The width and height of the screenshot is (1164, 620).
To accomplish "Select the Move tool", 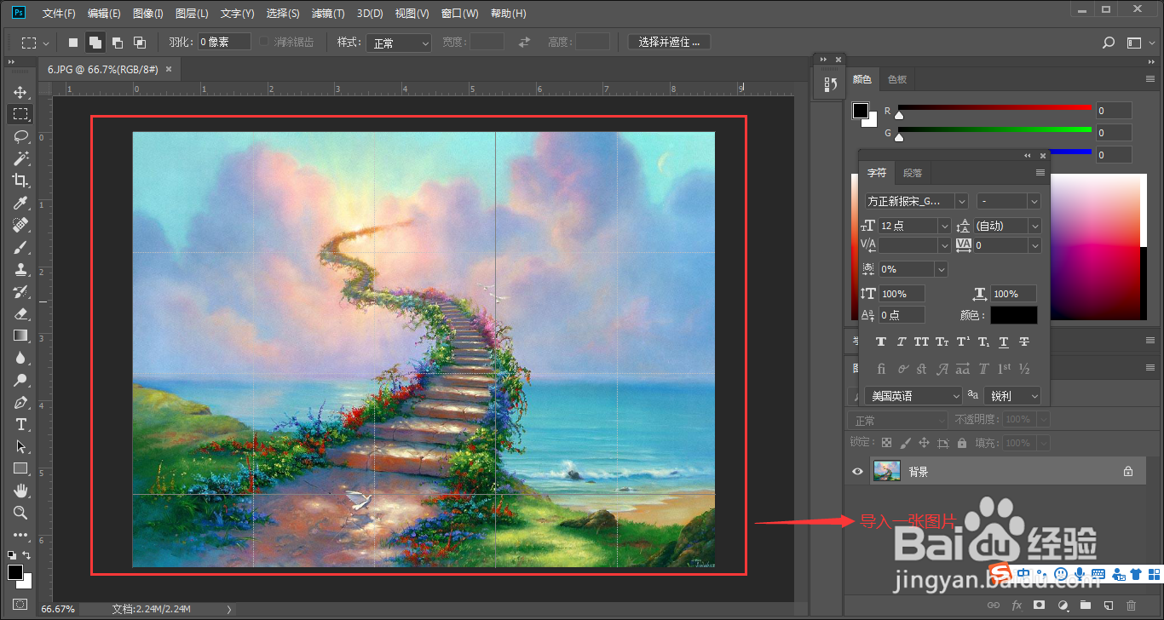I will (x=20, y=92).
